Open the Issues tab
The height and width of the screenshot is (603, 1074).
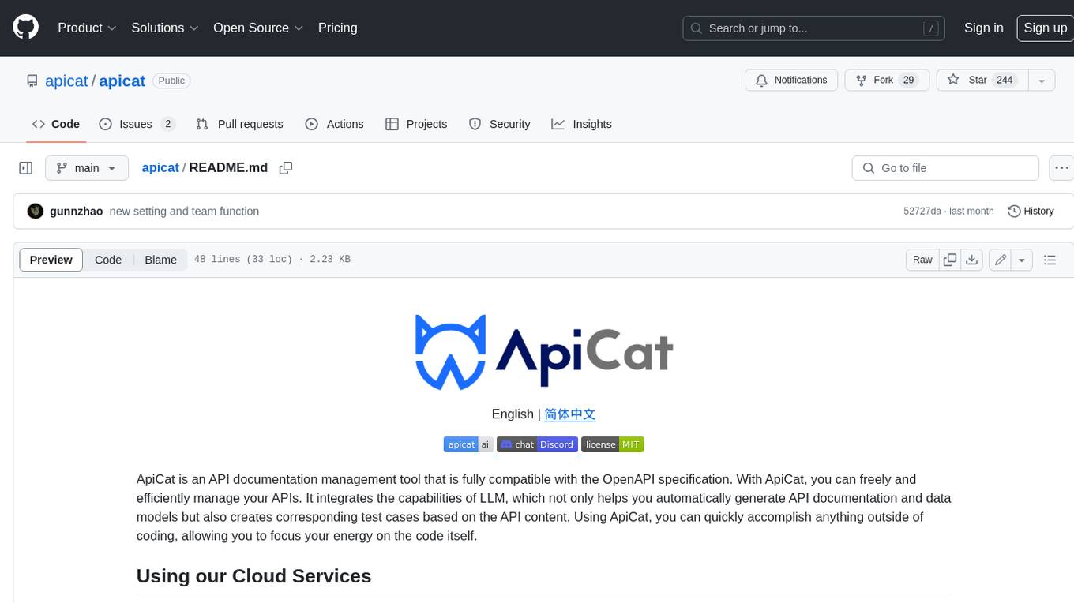pyautogui.click(x=136, y=124)
